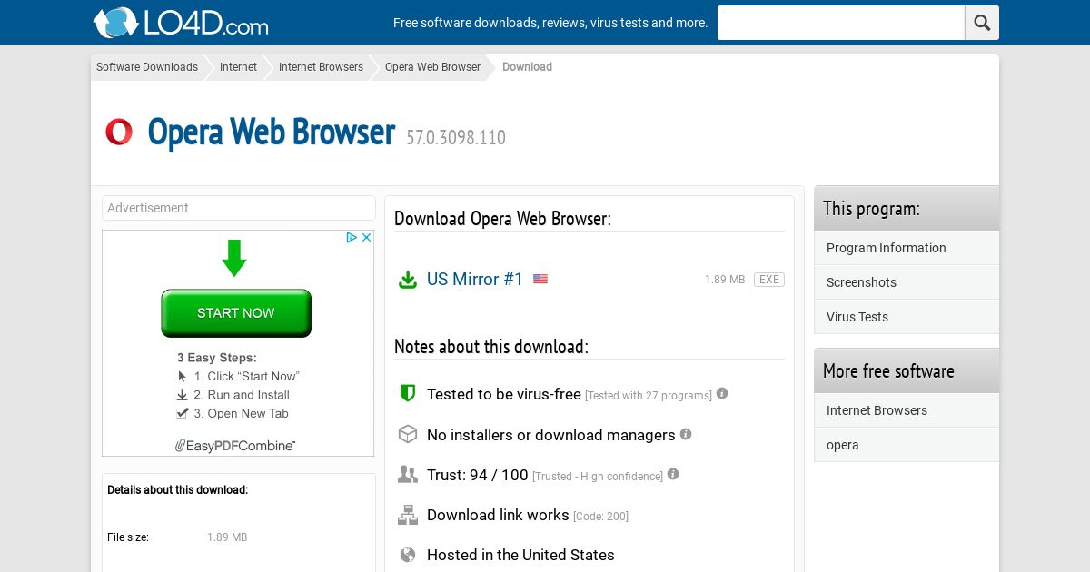The image size is (1090, 572).
Task: Click info icon after No installers or download managers
Action: coord(686,434)
